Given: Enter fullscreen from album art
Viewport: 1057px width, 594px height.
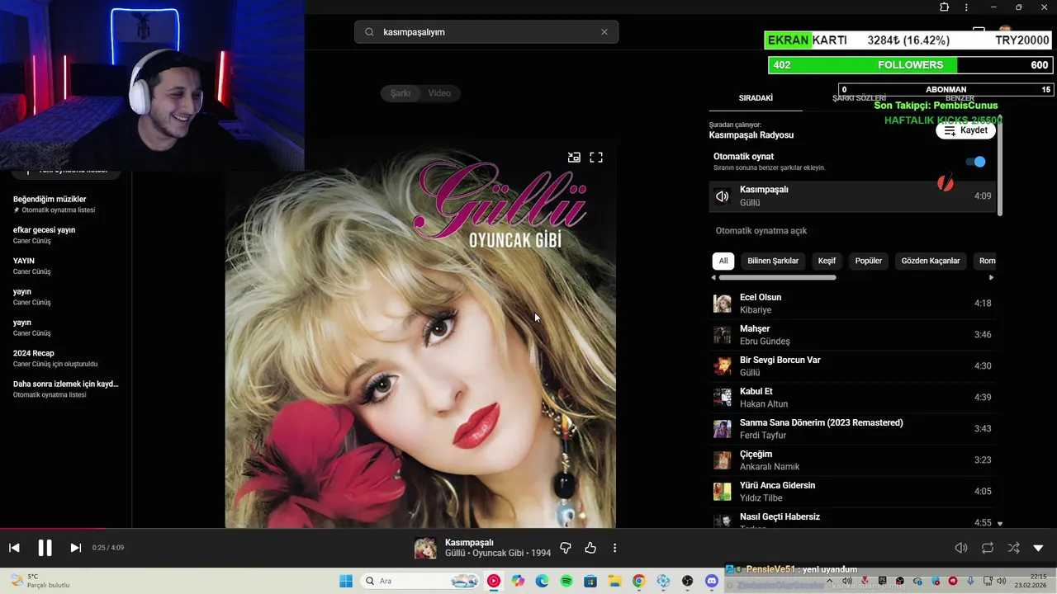Looking at the screenshot, I should pyautogui.click(x=596, y=158).
